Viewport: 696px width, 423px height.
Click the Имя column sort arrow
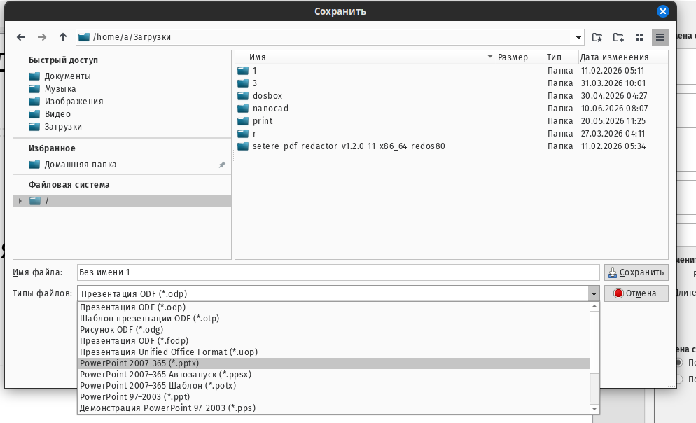click(490, 57)
